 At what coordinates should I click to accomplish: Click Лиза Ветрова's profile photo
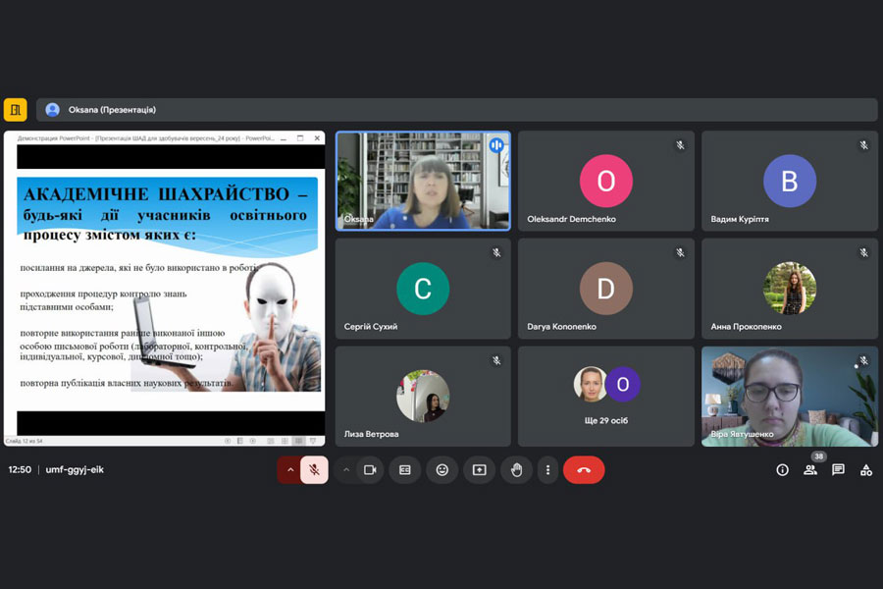click(423, 397)
